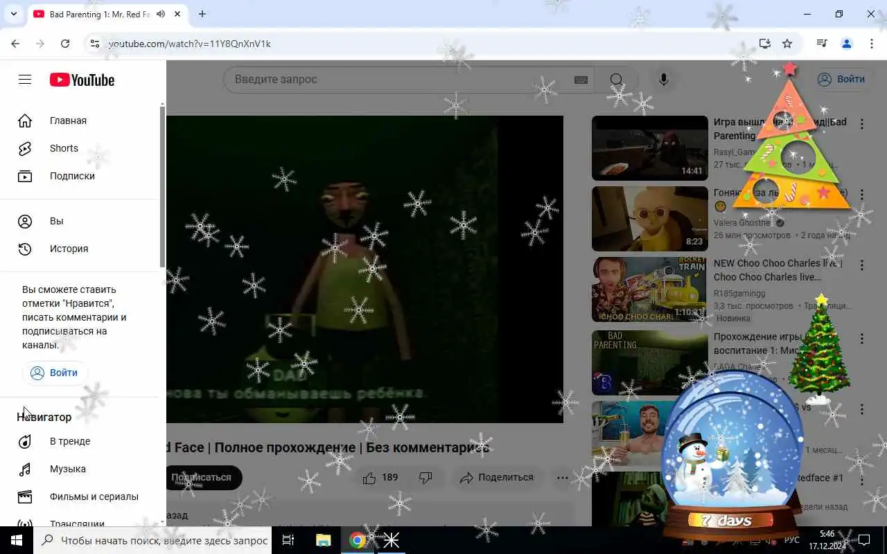This screenshot has width=887, height=554.
Task: Open the 14:41 Bad Parenting video thumbnail
Action: pyautogui.click(x=650, y=148)
